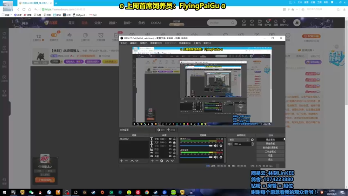
Task: Open Douyu 开播 broadcast icon
Action: click(x=260, y=23)
